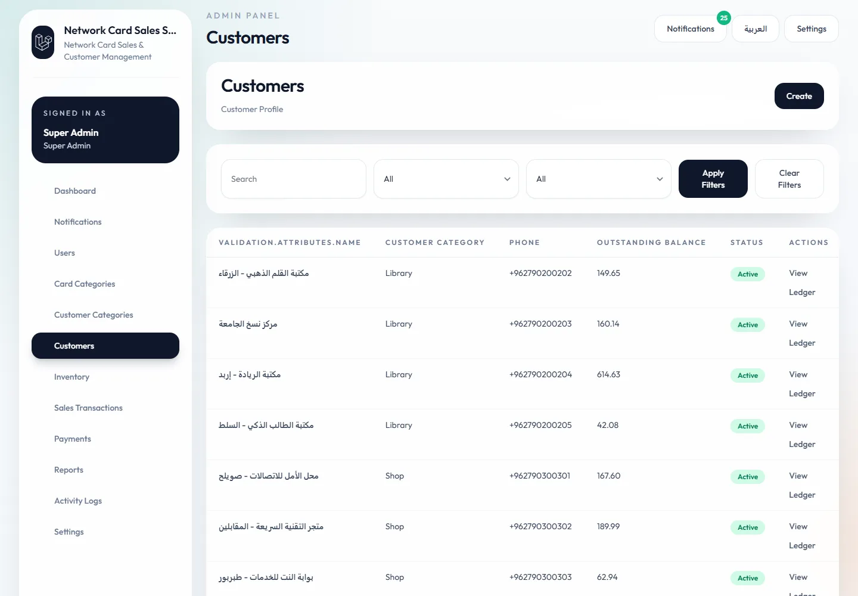
Task: Click phone number +962790300303
Action: 540,577
